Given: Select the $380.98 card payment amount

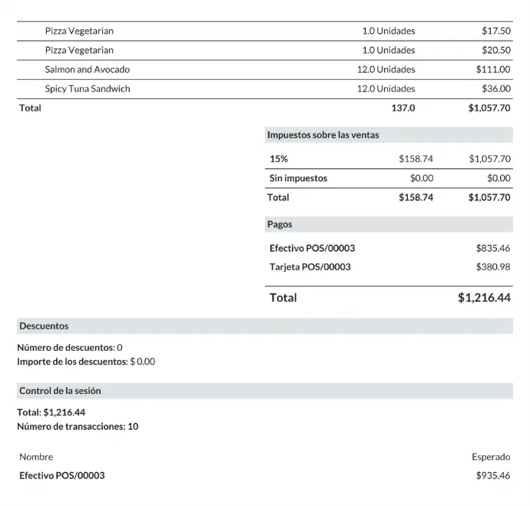Looking at the screenshot, I should coord(493,267).
